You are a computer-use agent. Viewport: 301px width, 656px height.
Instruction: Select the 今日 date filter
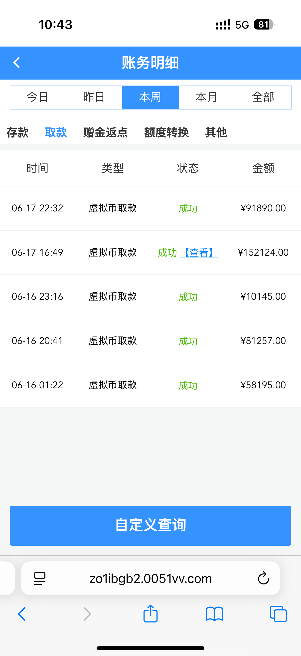click(38, 97)
